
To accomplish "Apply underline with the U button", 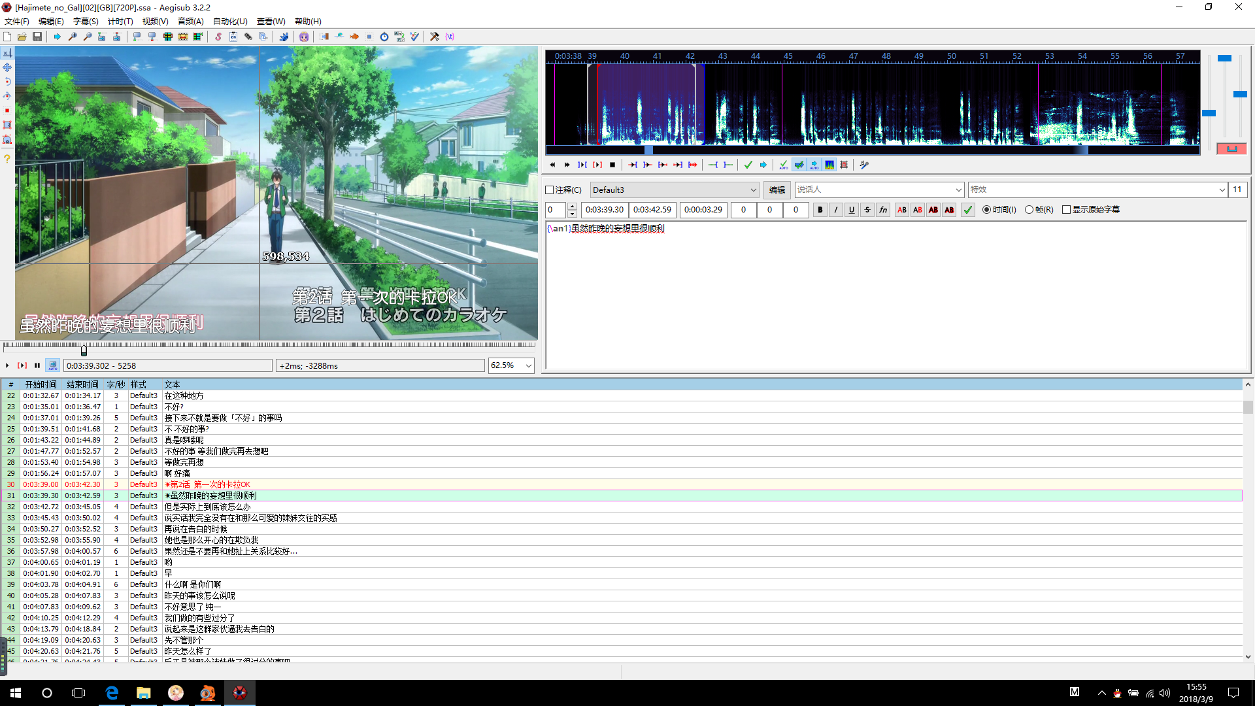I will pyautogui.click(x=851, y=210).
